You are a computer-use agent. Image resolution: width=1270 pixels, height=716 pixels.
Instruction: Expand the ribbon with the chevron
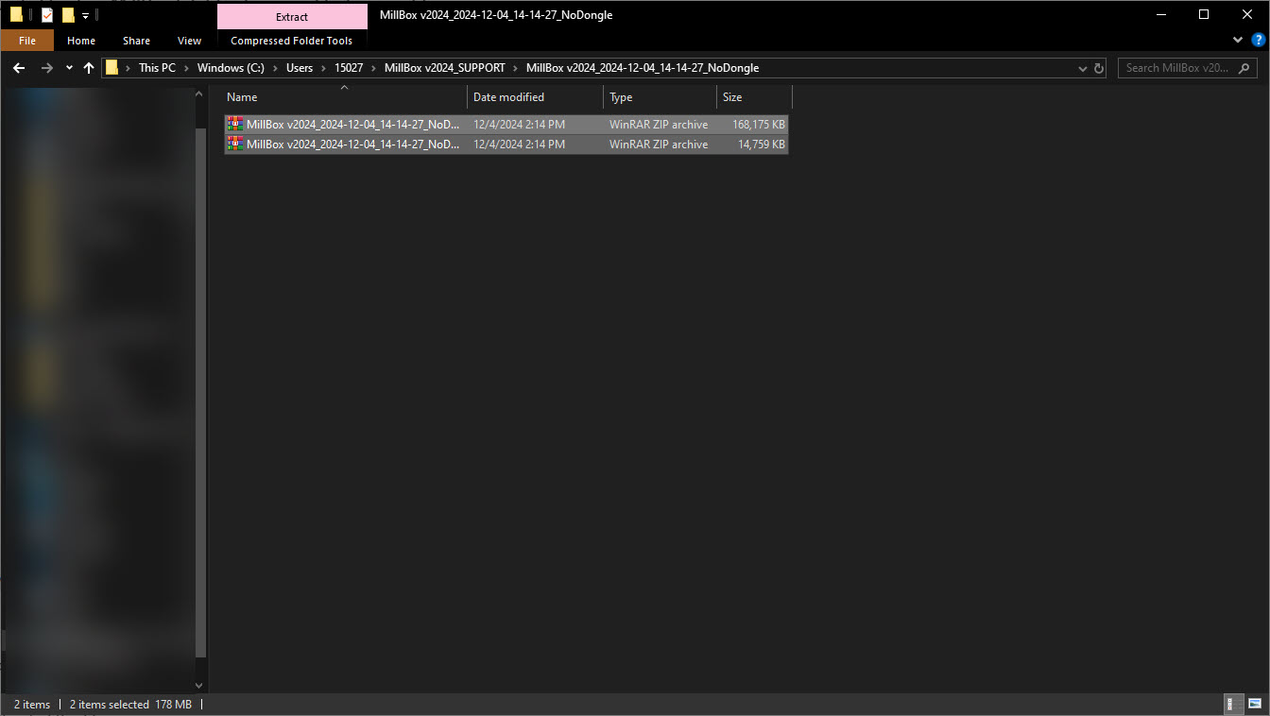point(1239,40)
